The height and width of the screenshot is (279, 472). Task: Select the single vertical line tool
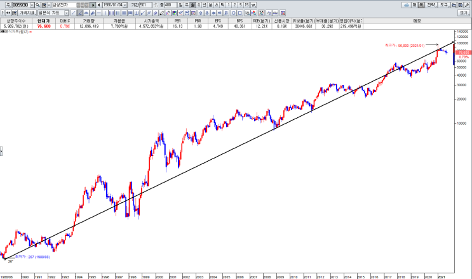(105, 13)
